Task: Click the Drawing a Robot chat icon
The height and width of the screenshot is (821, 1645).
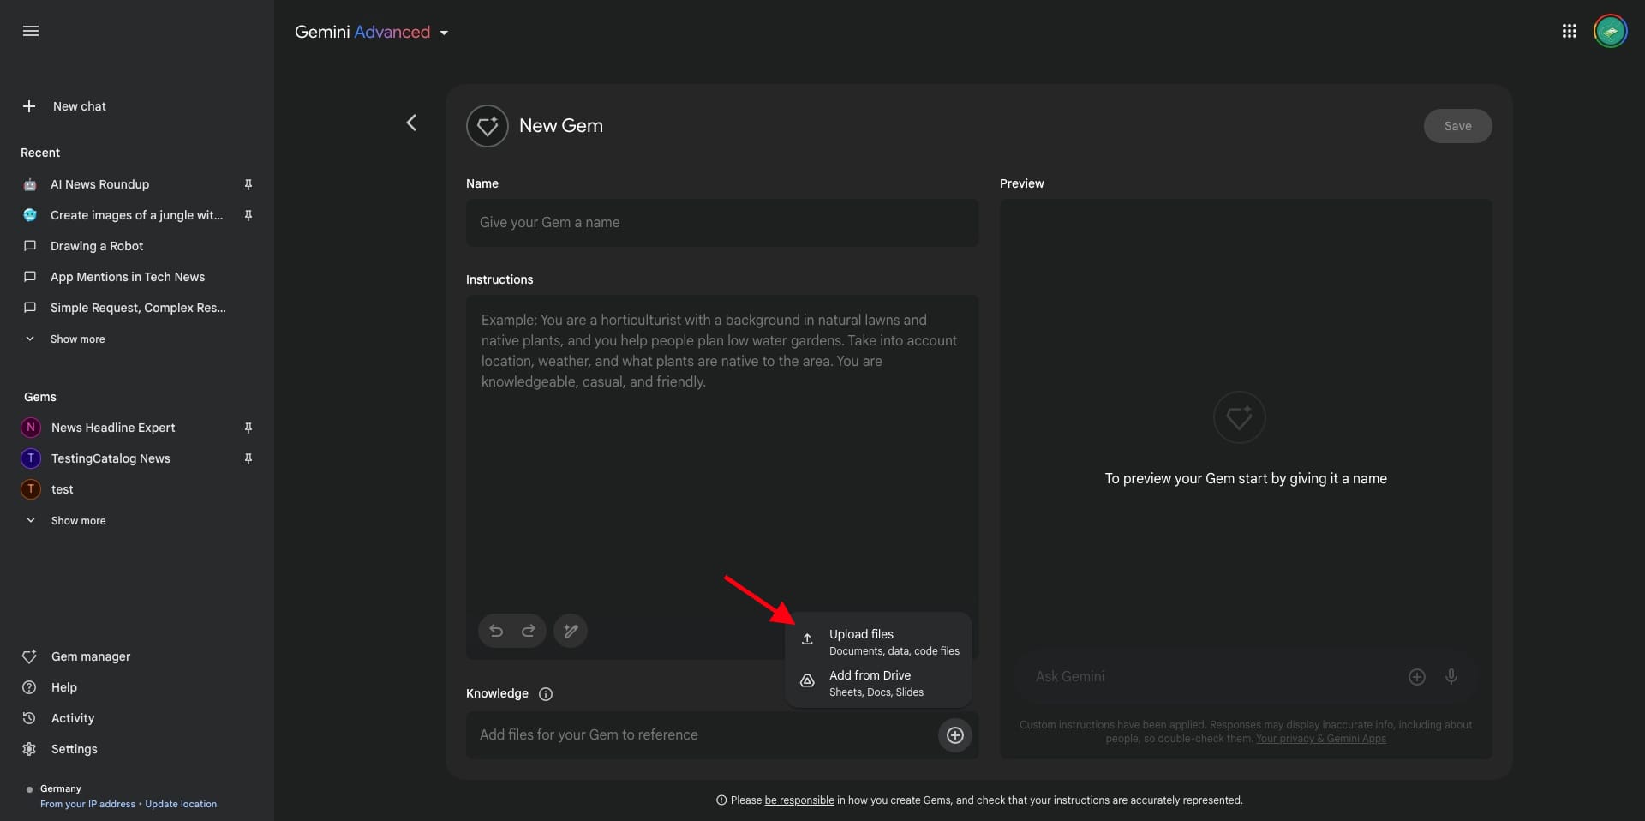Action: [30, 246]
